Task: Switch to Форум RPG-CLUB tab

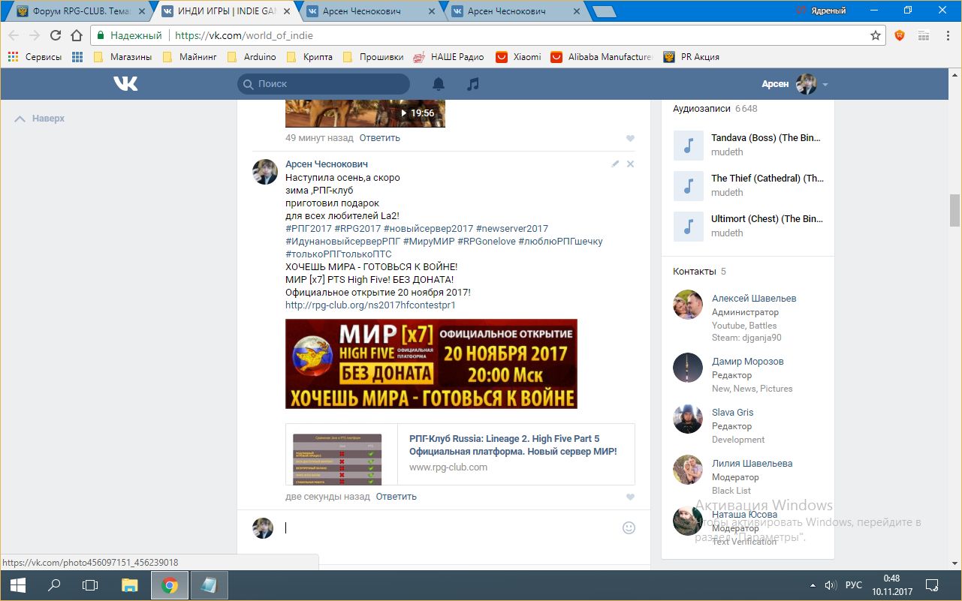Action: [80, 11]
